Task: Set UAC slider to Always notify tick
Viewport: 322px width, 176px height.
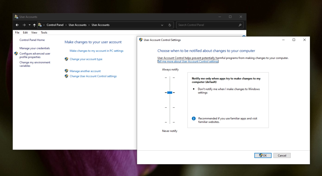Action: (170, 78)
